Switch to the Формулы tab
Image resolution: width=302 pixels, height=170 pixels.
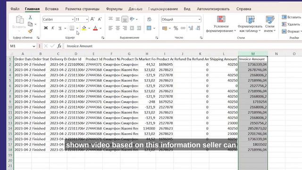click(x=114, y=9)
